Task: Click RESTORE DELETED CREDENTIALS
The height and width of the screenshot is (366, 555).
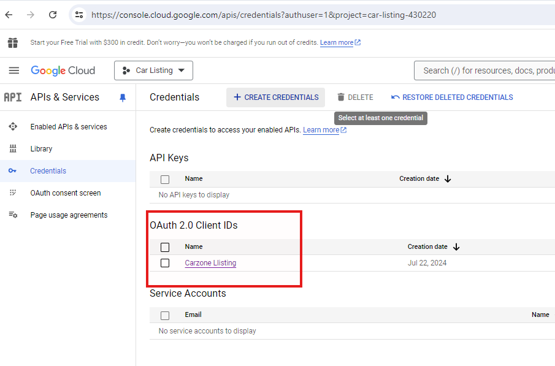Action: [452, 97]
